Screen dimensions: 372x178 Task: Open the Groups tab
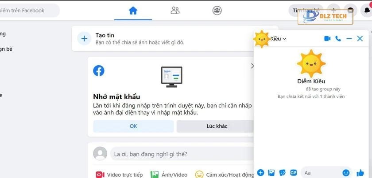click(217, 11)
